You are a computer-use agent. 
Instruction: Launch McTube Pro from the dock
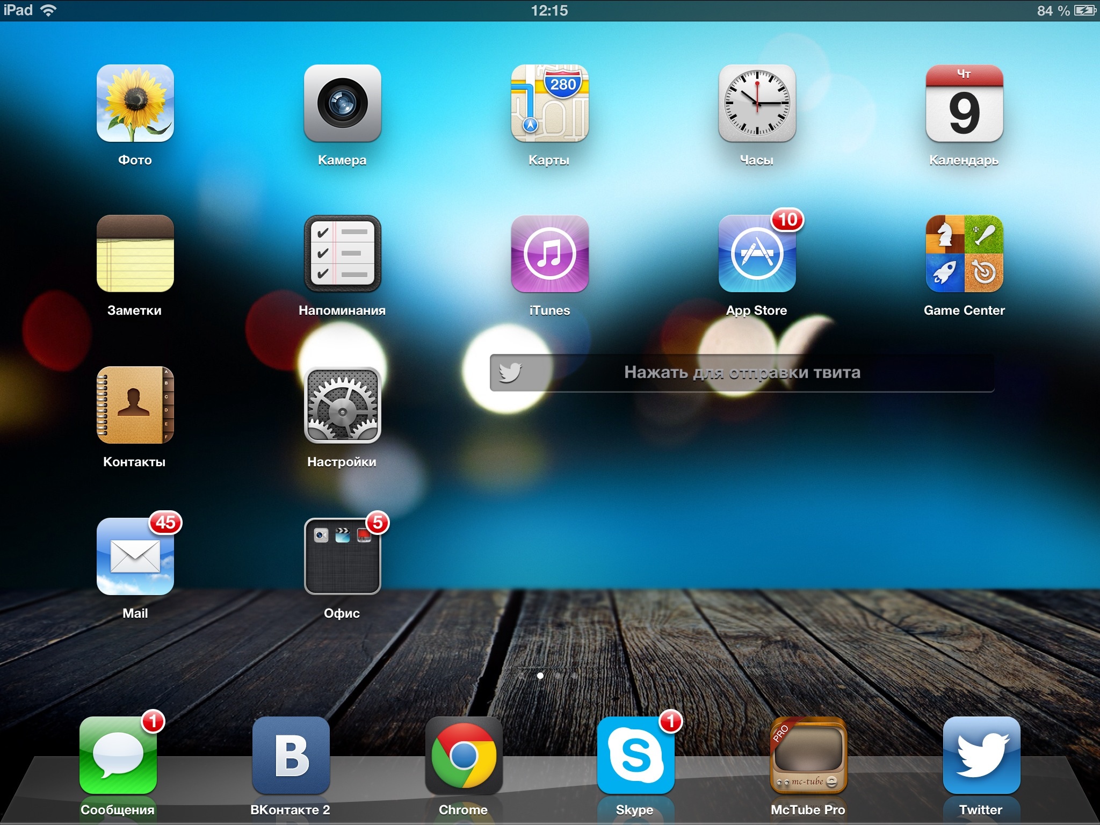pyautogui.click(x=808, y=755)
